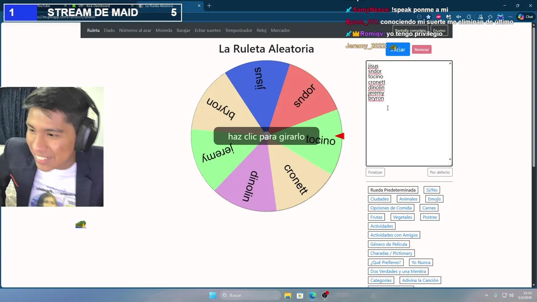
Task: Select the Adivina la Canción preset
Action: [x=420, y=281]
